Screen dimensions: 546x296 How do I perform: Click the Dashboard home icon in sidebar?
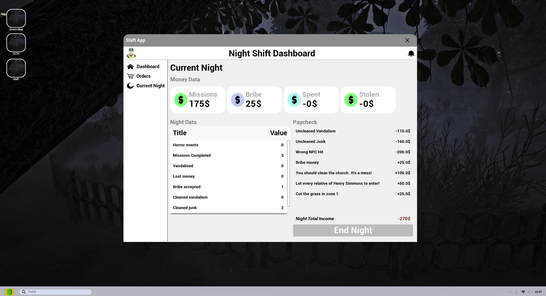tap(130, 66)
